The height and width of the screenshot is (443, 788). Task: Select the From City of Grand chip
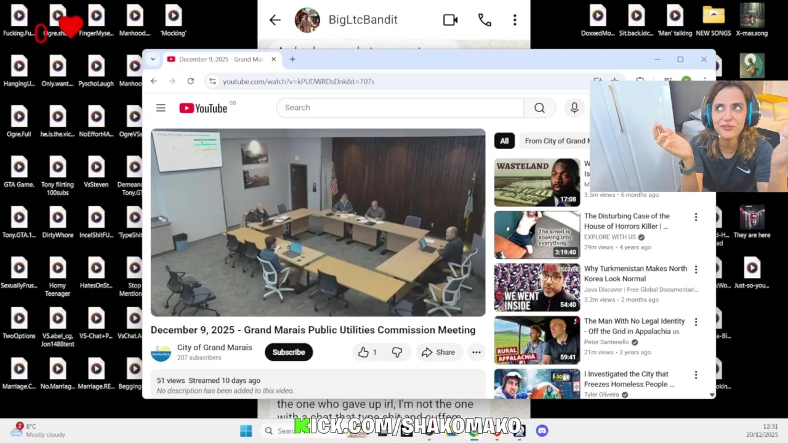pyautogui.click(x=555, y=141)
